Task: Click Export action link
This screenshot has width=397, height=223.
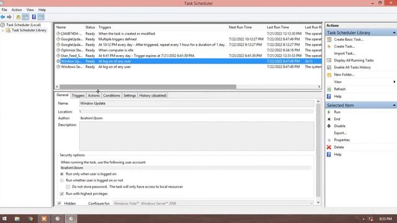Action: pyautogui.click(x=340, y=133)
